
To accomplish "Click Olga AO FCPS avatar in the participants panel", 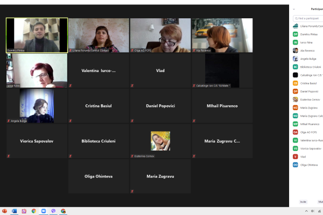I will pyautogui.click(x=296, y=132).
